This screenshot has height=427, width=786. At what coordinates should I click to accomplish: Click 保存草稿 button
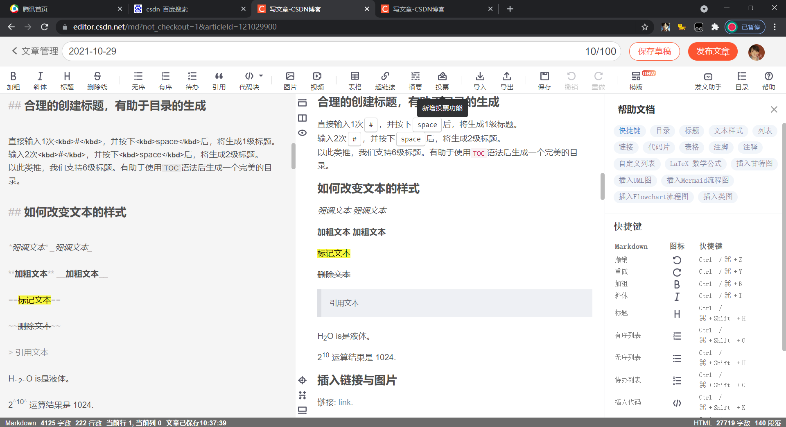(x=655, y=51)
